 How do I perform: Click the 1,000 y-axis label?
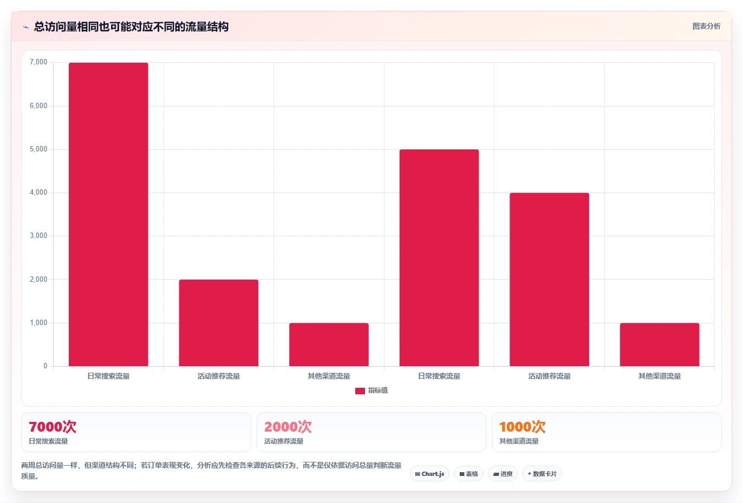coord(38,323)
